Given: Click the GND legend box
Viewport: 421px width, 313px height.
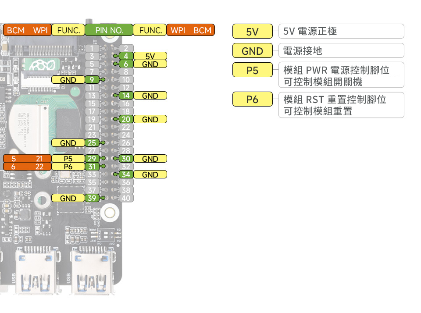Looking at the screenshot, I should (253, 50).
